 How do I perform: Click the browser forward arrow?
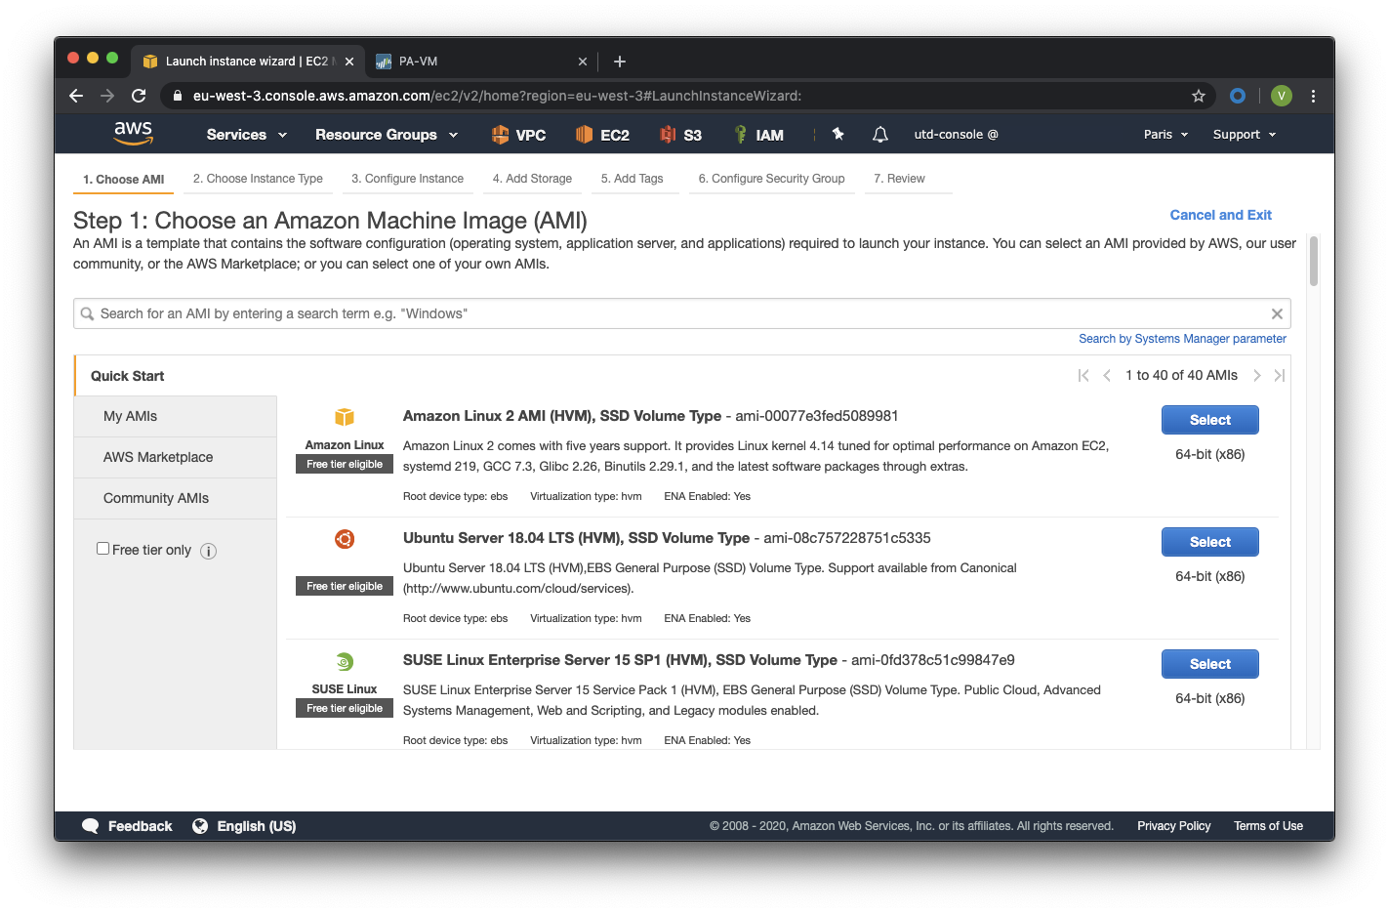tap(107, 96)
